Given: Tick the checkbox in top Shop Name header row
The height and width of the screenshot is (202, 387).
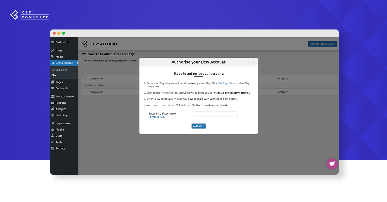Looking at the screenshot, I should [x=85, y=78].
